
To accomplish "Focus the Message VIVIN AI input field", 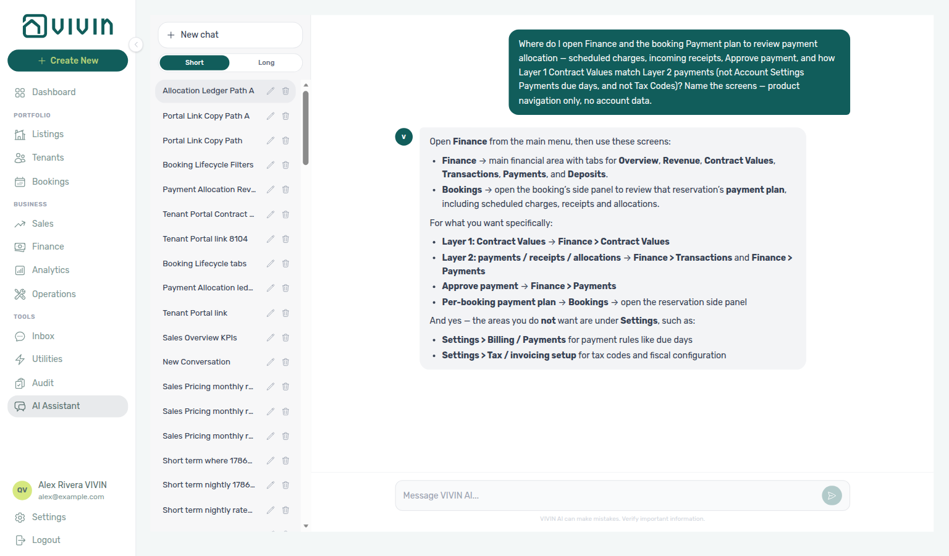I will point(609,495).
